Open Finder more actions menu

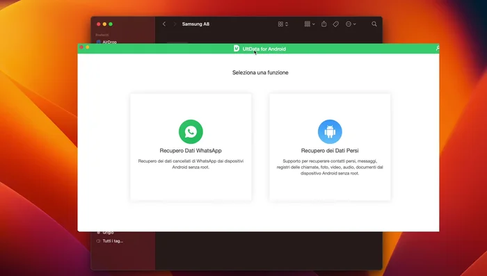pyautogui.click(x=351, y=24)
